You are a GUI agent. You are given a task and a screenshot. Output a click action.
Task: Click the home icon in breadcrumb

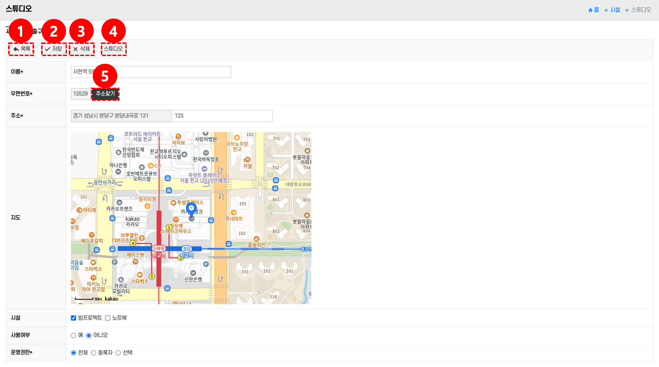click(590, 10)
